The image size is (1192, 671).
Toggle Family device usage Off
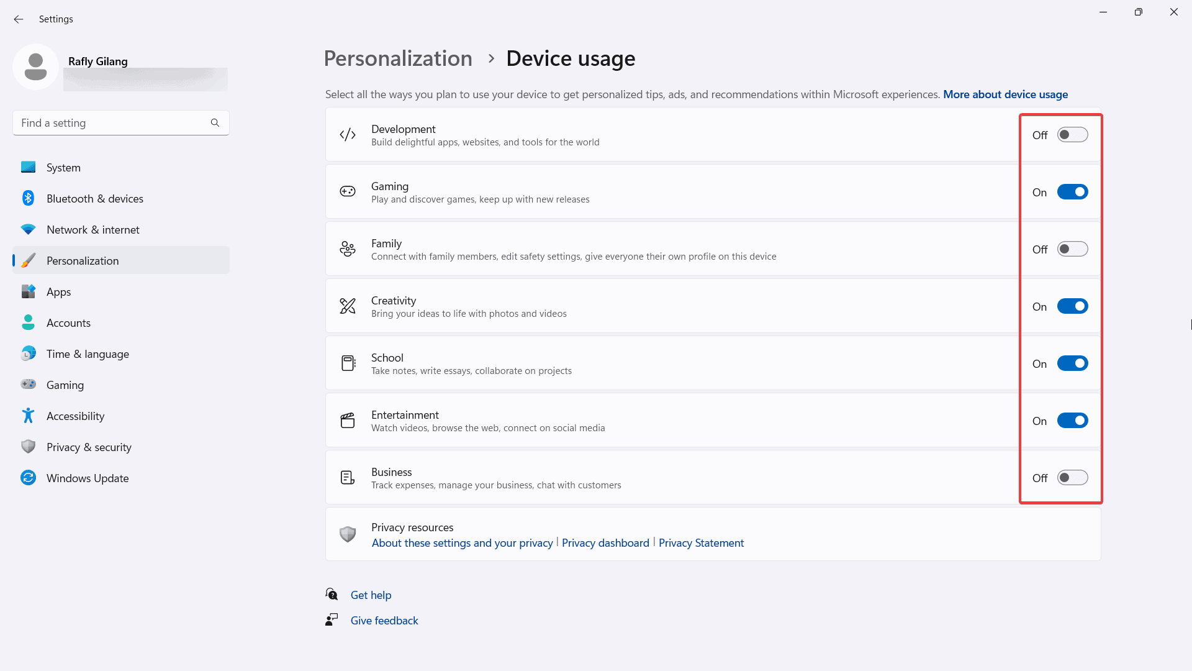coord(1072,249)
